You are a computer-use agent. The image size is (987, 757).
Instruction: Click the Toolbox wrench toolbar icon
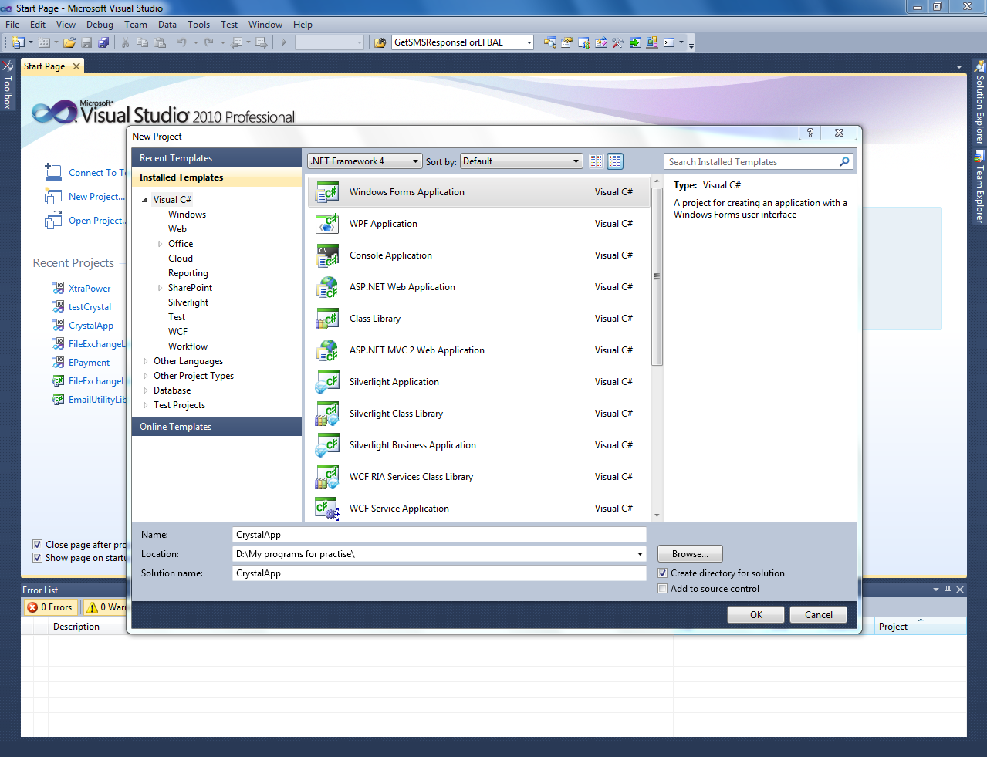pyautogui.click(x=618, y=42)
